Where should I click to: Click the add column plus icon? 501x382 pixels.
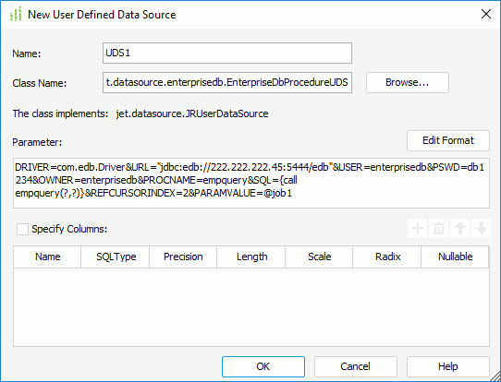pos(418,228)
